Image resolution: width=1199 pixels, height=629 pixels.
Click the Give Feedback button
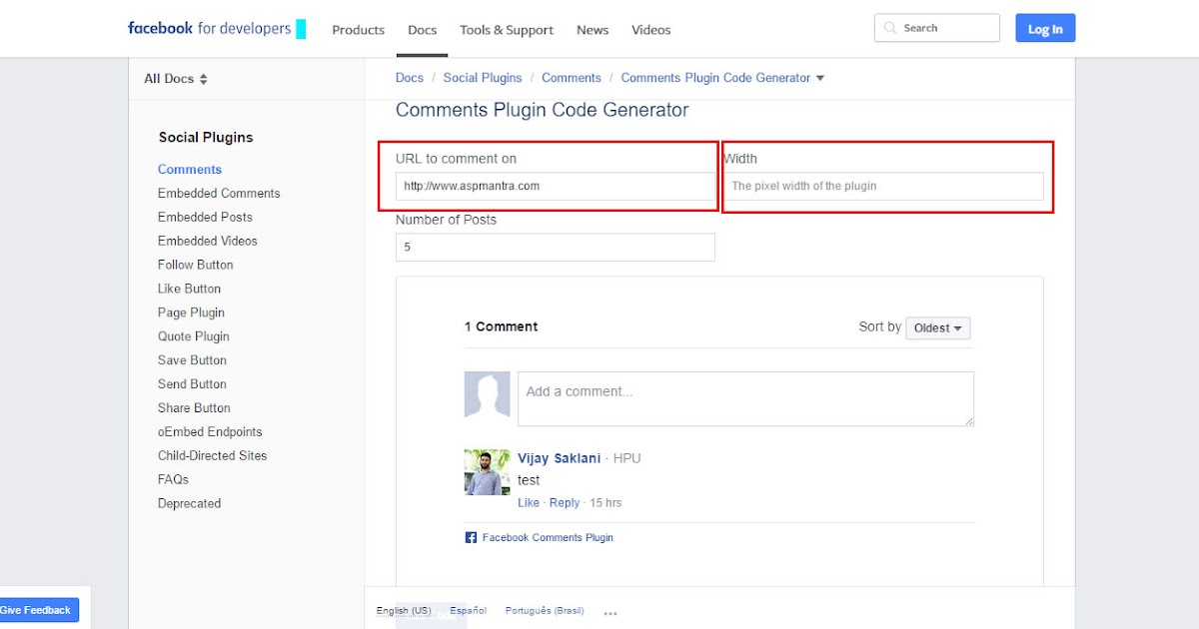click(36, 609)
